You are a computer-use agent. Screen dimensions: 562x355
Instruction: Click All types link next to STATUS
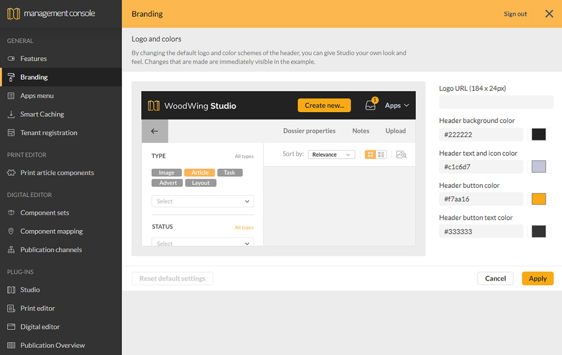coord(244,227)
